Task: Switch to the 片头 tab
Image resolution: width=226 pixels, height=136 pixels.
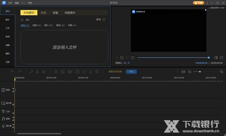Action: (43, 13)
